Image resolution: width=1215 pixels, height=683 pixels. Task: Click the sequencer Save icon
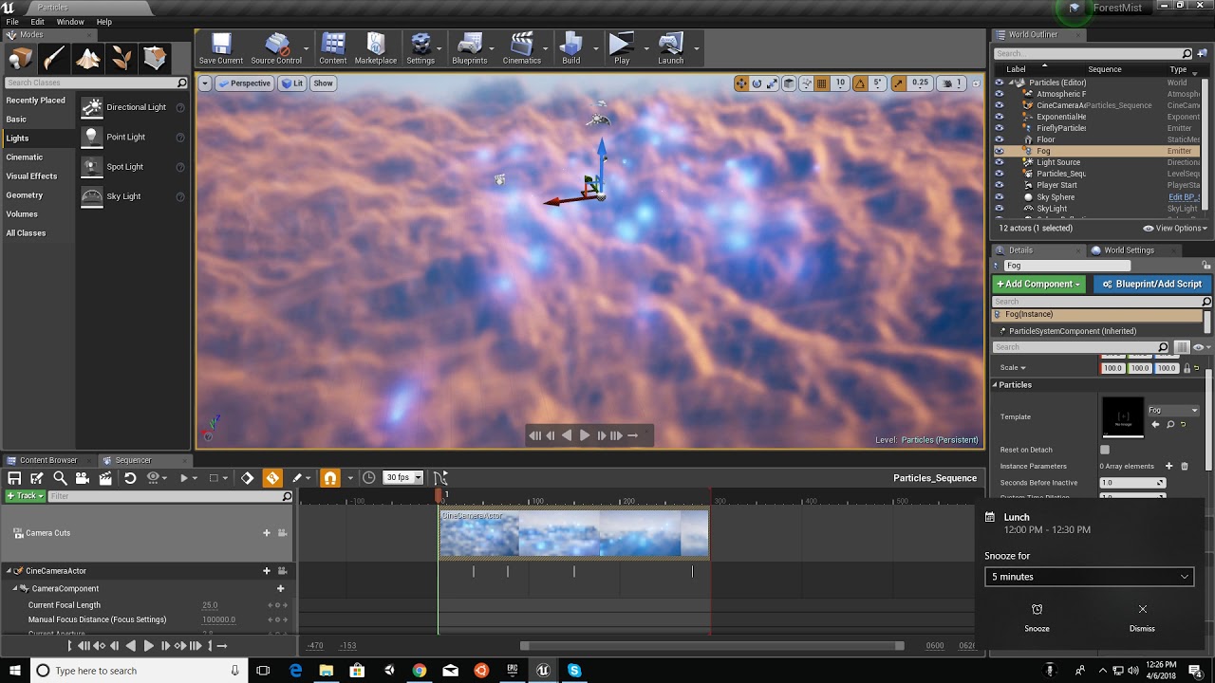pos(14,478)
